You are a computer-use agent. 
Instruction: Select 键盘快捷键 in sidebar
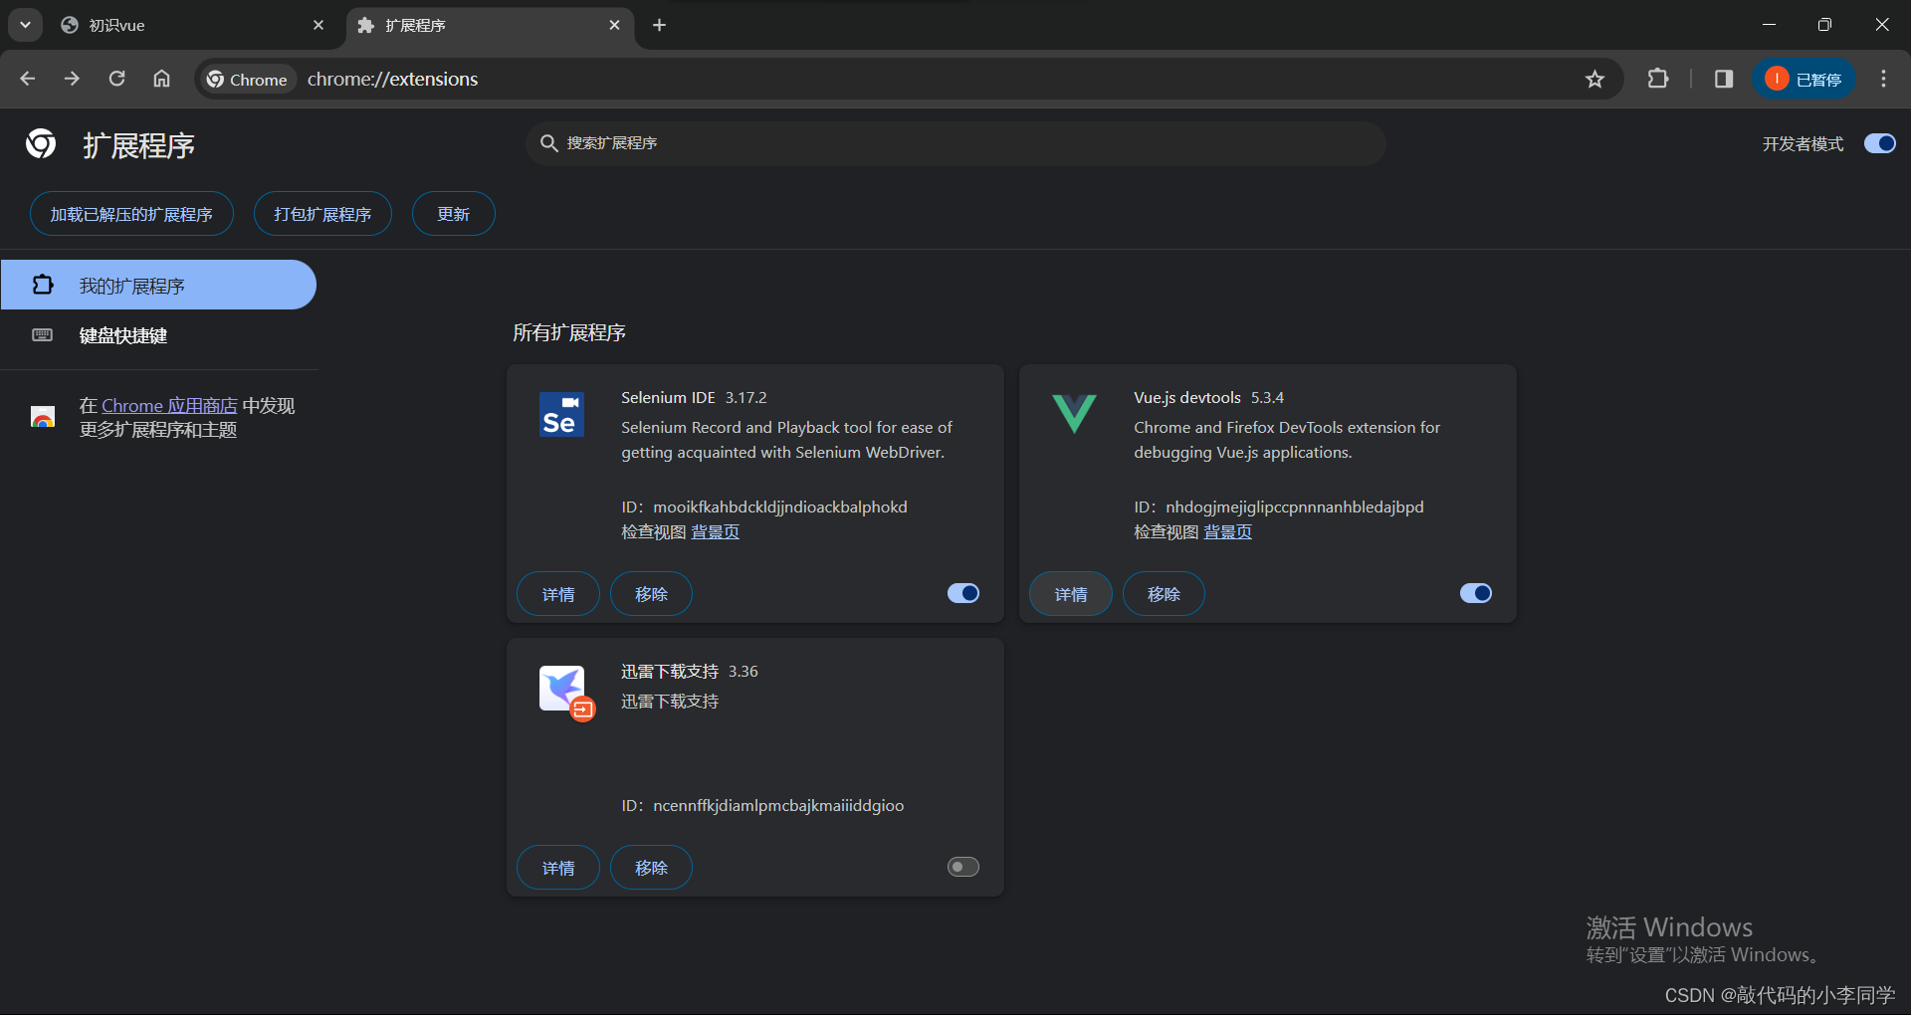tap(158, 335)
